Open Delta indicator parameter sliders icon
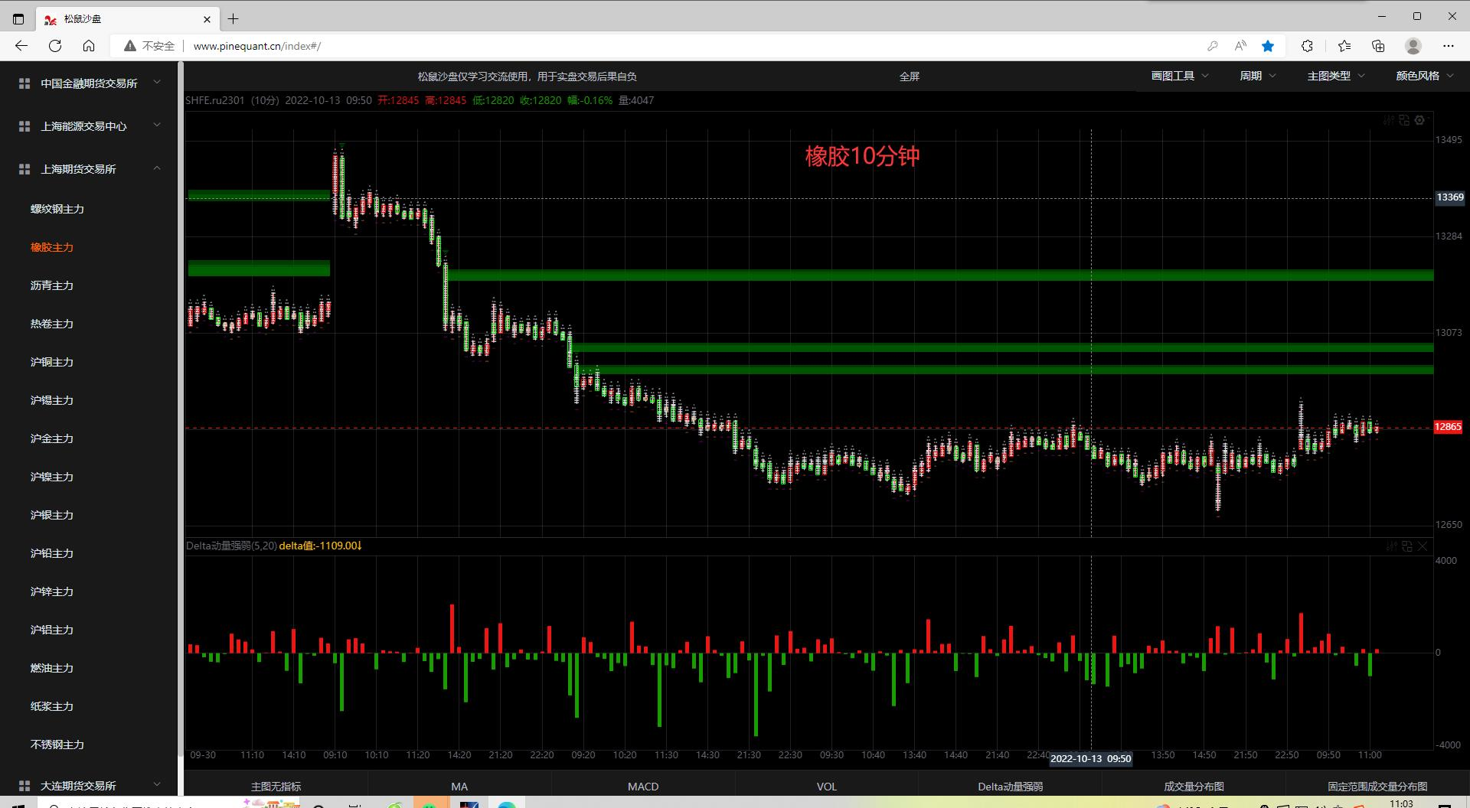 (x=1392, y=546)
